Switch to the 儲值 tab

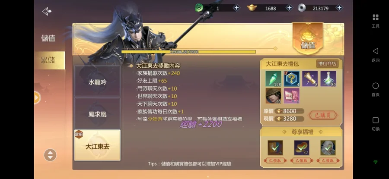tap(48, 38)
